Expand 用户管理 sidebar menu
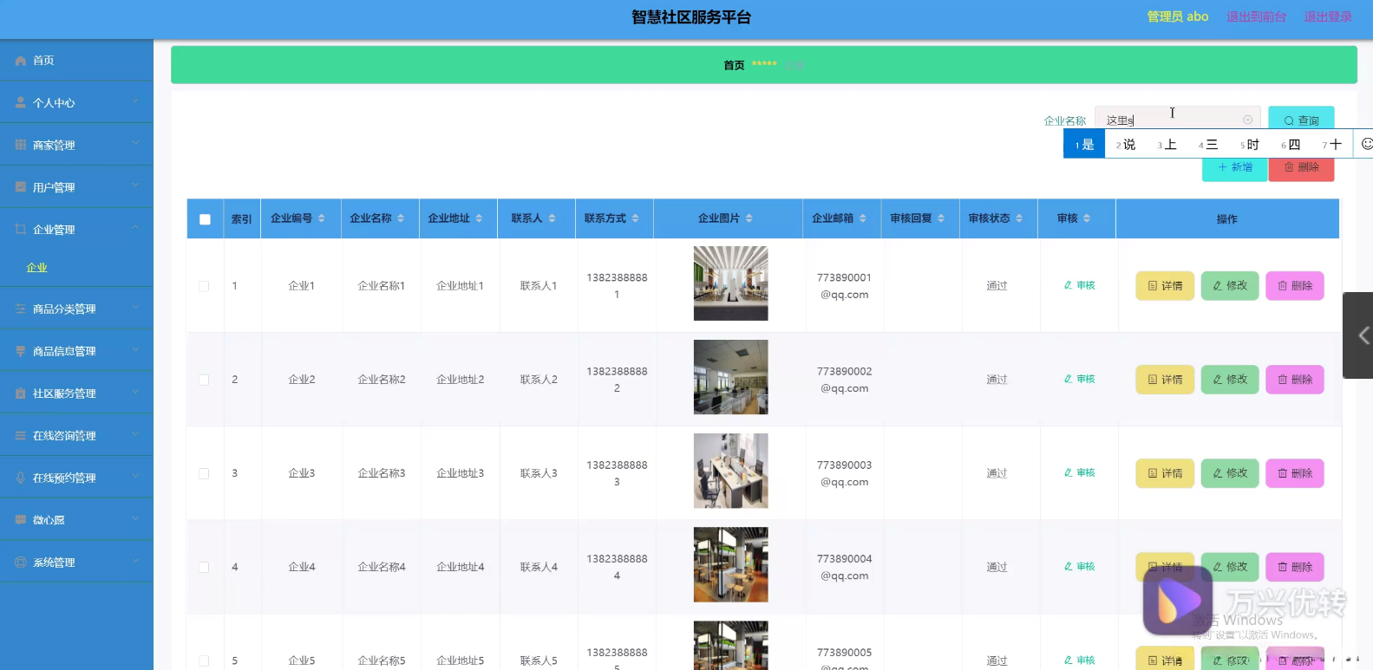 point(76,187)
